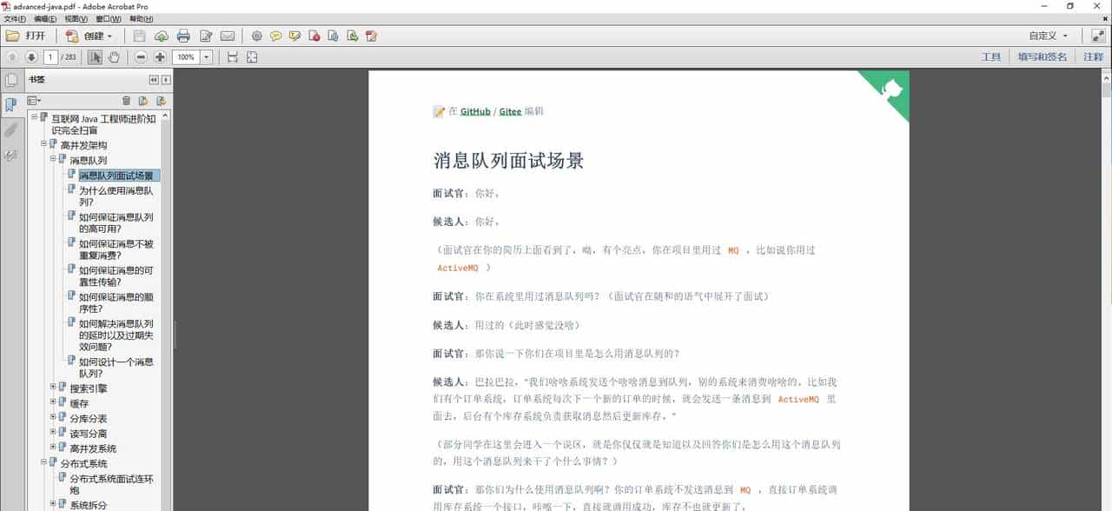Zoom in using the plus icon
The height and width of the screenshot is (511, 1112).
tap(159, 56)
